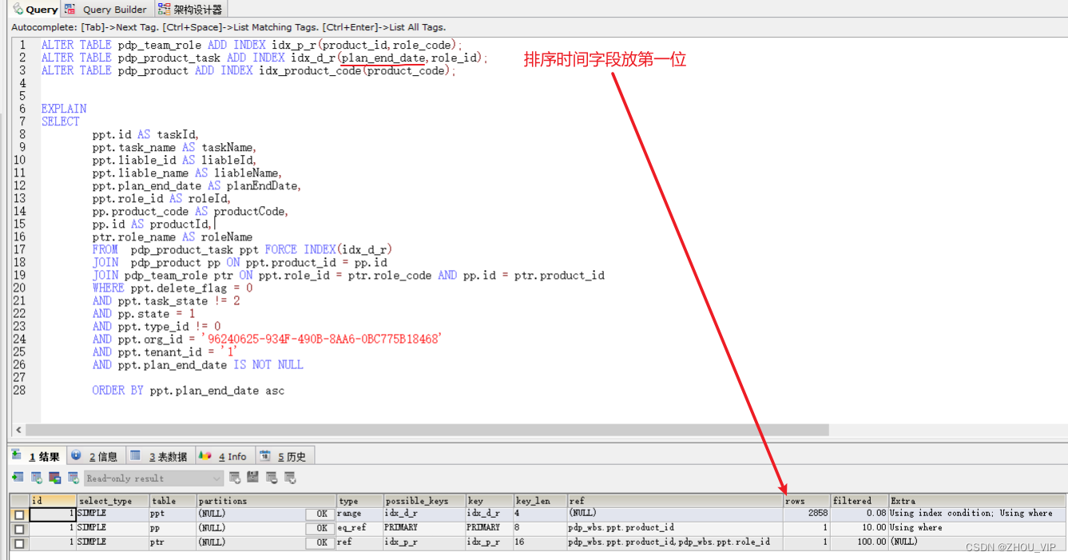1068x560 pixels.
Task: Select the filtered cell '0.08'
Action: pos(860,514)
